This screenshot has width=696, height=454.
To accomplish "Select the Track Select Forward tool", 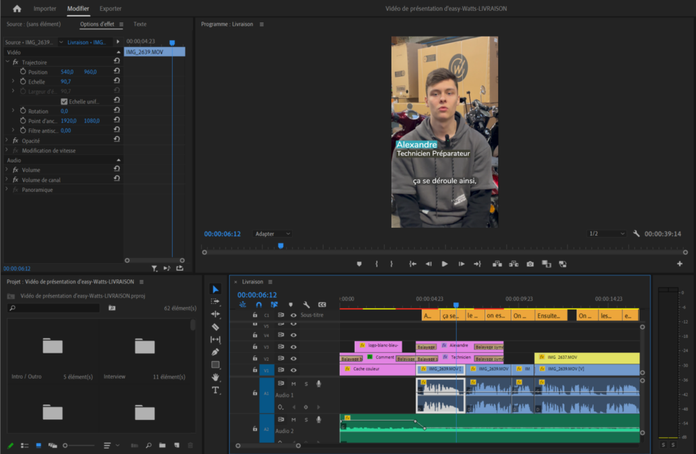I will click(215, 302).
